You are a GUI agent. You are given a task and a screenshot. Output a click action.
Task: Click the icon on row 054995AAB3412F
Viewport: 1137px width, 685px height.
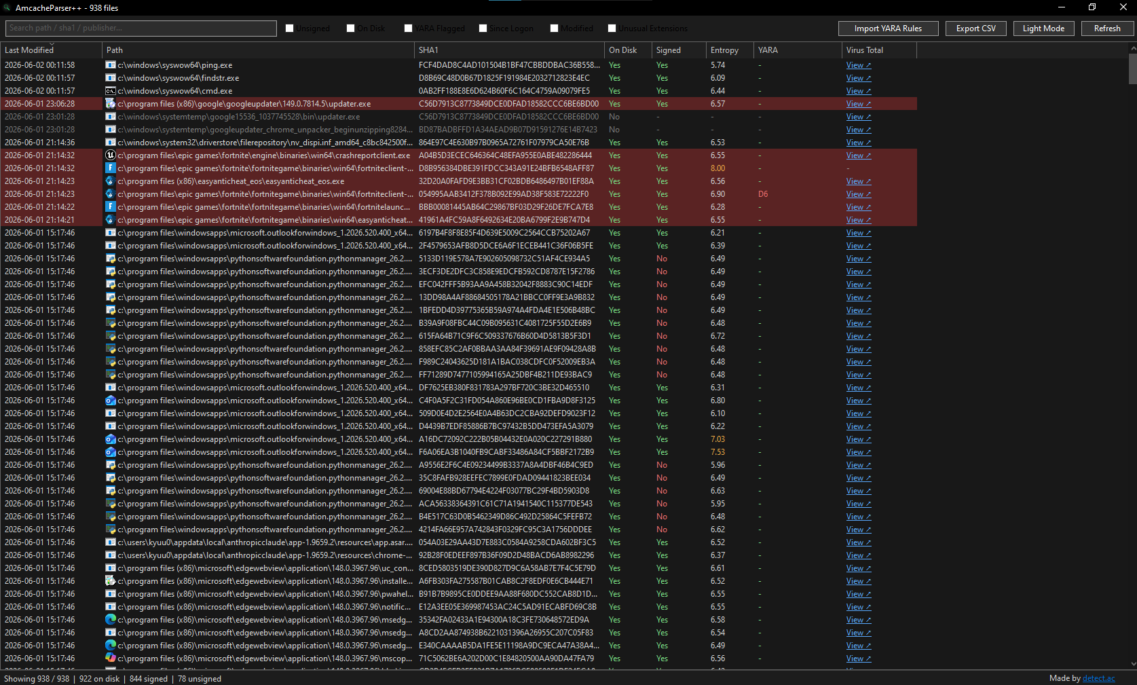pos(110,194)
